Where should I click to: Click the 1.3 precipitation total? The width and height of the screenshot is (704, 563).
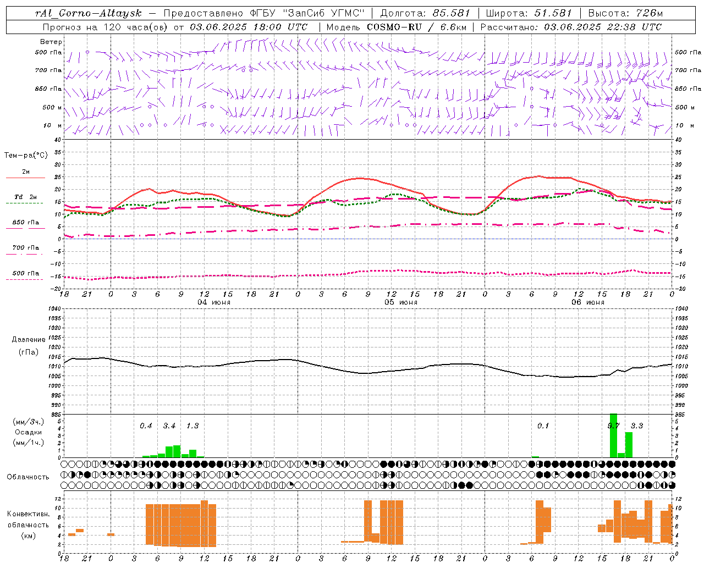click(193, 426)
